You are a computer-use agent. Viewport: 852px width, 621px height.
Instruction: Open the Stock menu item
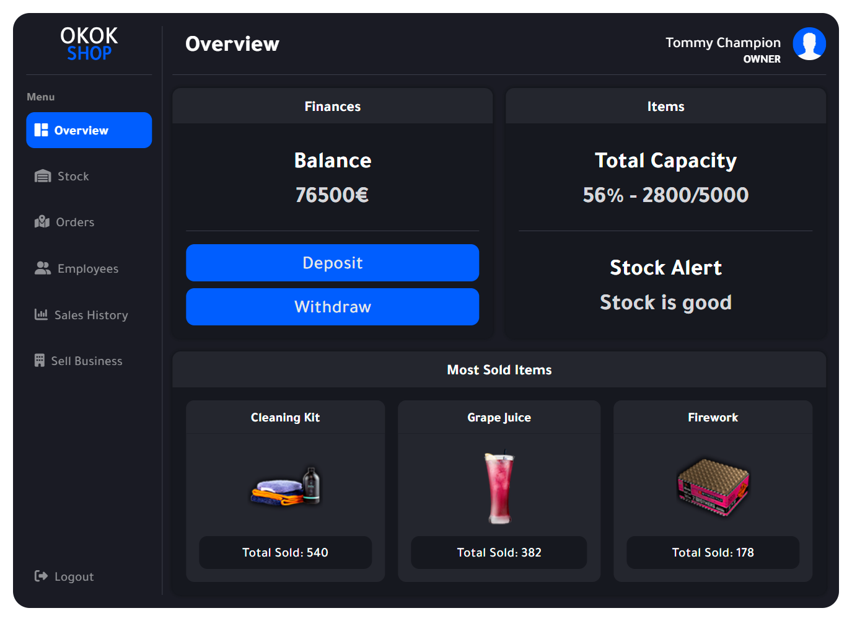(x=73, y=177)
